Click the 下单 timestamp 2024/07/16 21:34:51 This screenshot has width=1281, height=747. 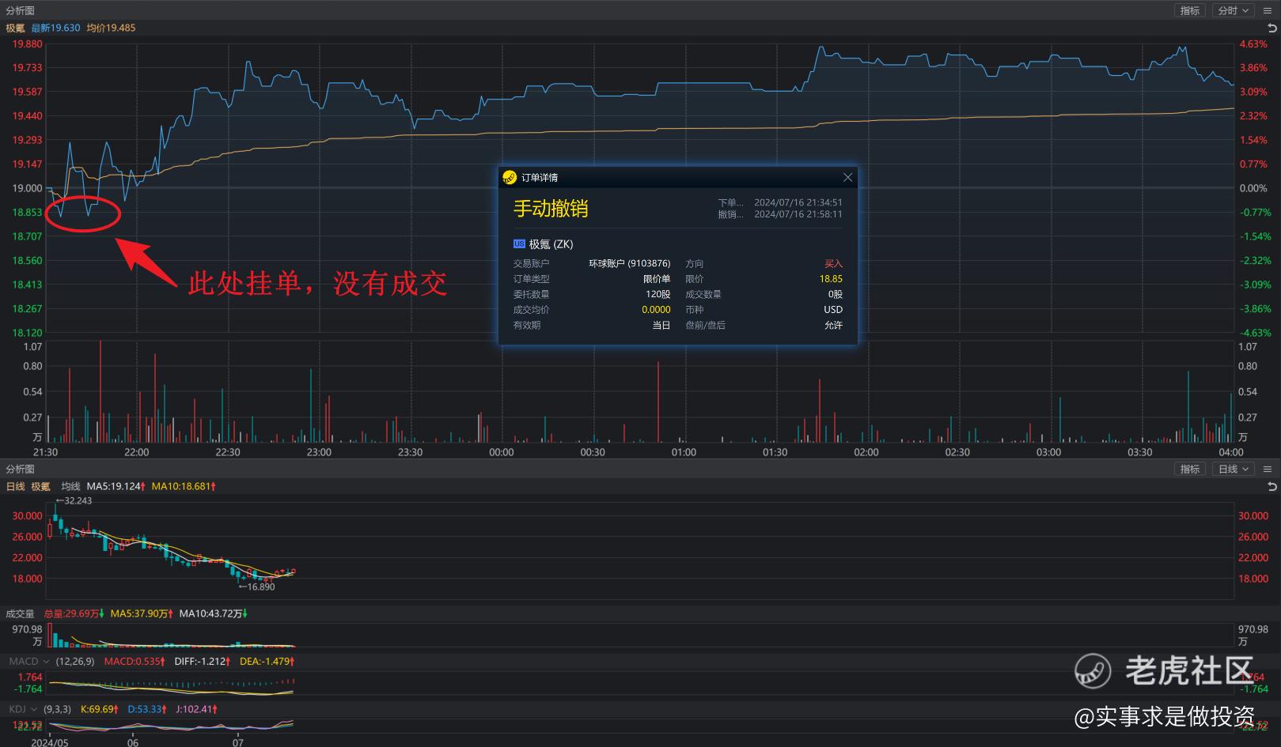pos(798,202)
